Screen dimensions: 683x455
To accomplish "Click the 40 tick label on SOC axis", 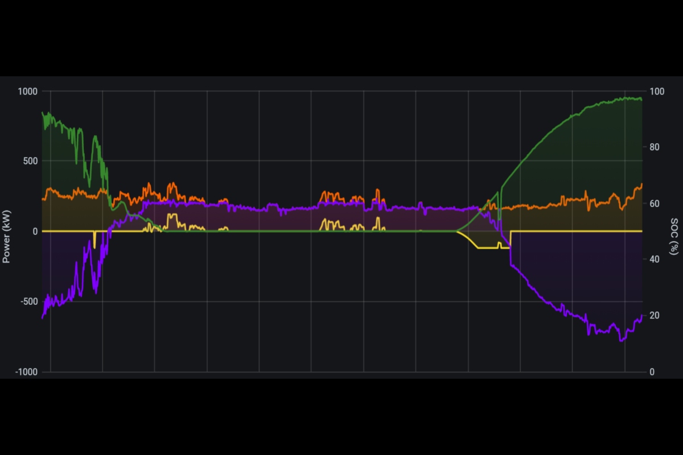I will tap(654, 259).
